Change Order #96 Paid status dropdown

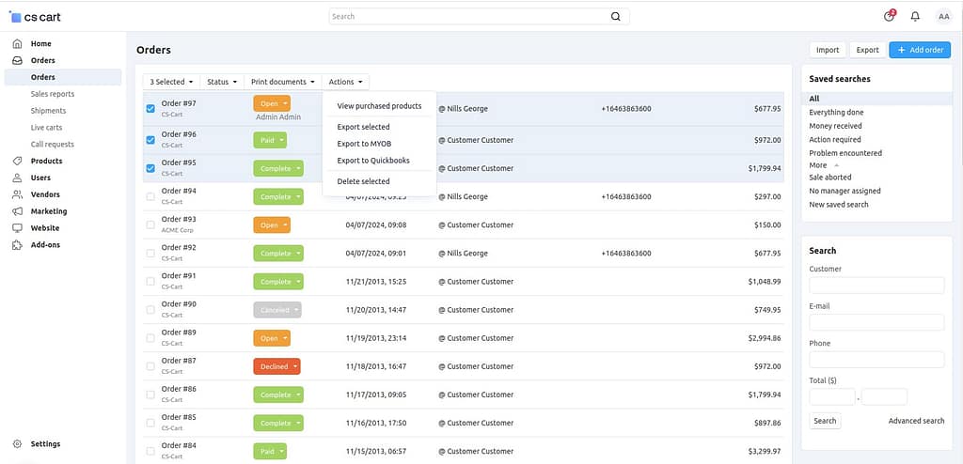point(270,140)
